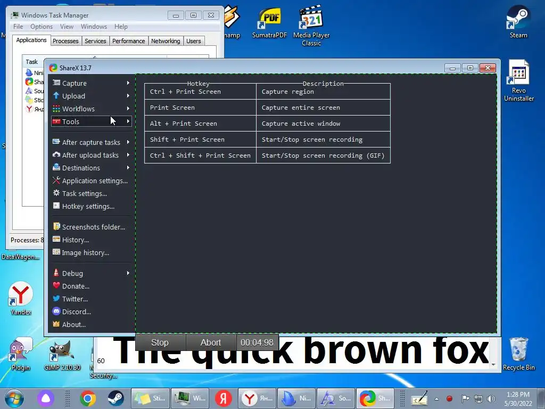545x409 pixels.
Task: Expand the Upload submenu arrow
Action: tap(128, 96)
